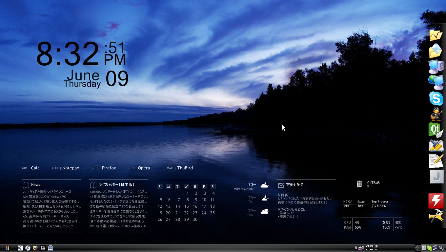
Task: Launch Calc from the launcher row
Action: pos(35,168)
